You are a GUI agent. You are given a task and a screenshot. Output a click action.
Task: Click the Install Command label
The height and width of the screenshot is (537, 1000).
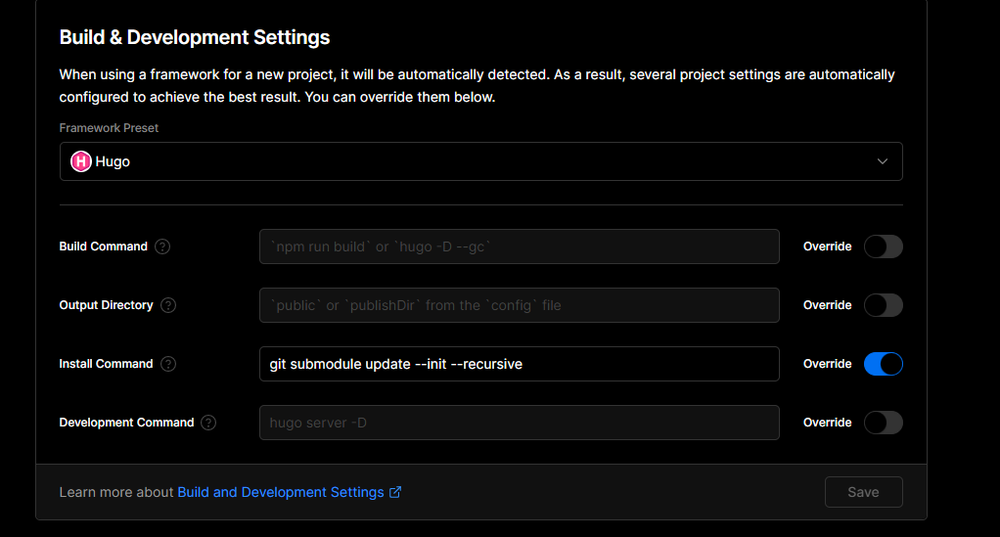106,364
